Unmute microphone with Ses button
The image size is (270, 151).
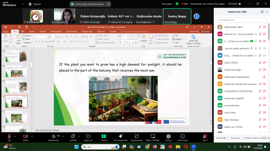point(9,136)
